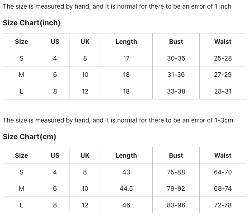Click the 30-35 bust cell
This screenshot has width=249, height=216.
click(x=176, y=58)
